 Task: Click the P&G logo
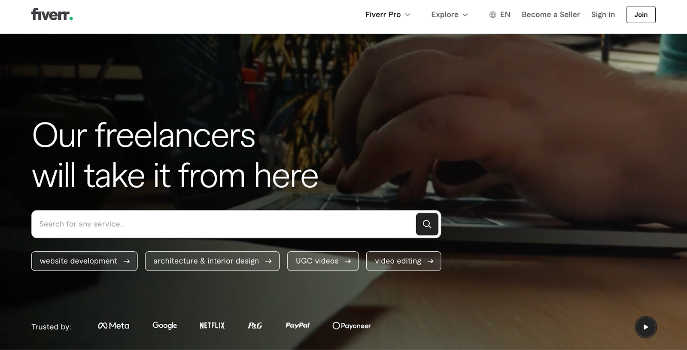pyautogui.click(x=255, y=326)
